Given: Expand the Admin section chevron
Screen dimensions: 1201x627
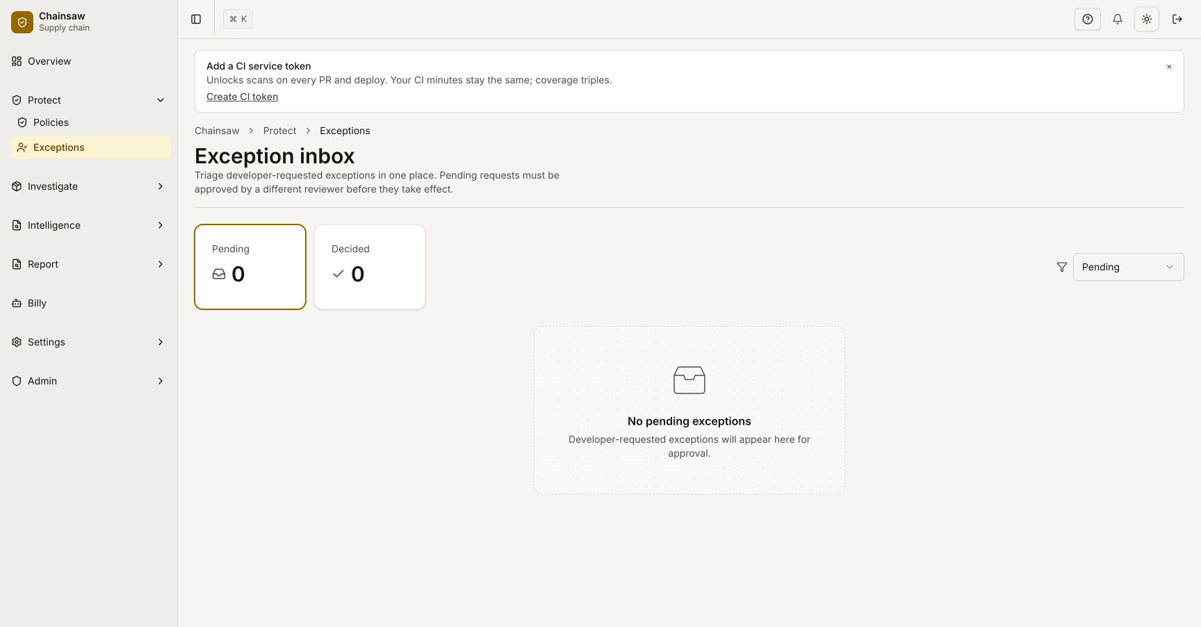Looking at the screenshot, I should (x=161, y=381).
